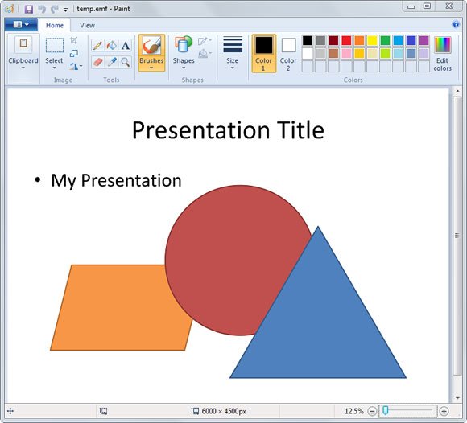Click the vertical scrollbar down arrow
Image resolution: width=467 pixels, height=423 pixels.
coord(457,398)
